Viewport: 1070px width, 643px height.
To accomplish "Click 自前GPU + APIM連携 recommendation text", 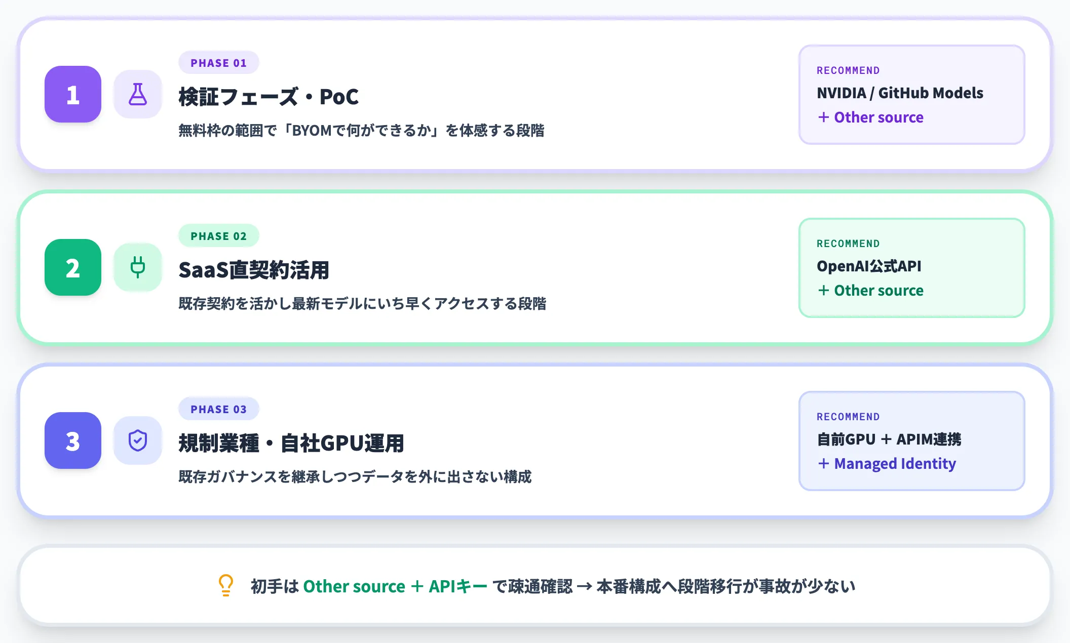I will [x=889, y=439].
